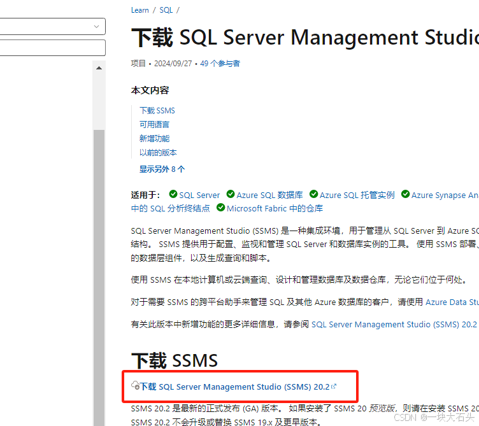479x426 pixels.
Task: Open the version dropdown in the sidebar
Action: (x=52, y=26)
